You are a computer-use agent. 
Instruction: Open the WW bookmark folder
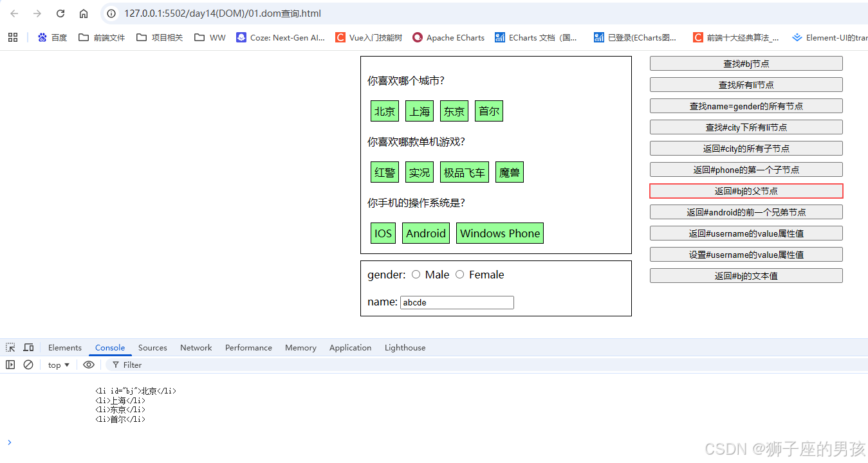coord(210,37)
